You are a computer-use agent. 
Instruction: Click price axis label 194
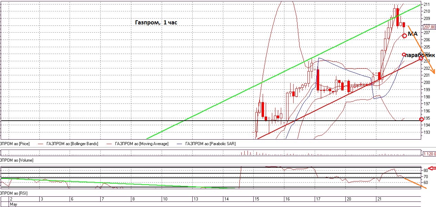pyautogui.click(x=427, y=125)
